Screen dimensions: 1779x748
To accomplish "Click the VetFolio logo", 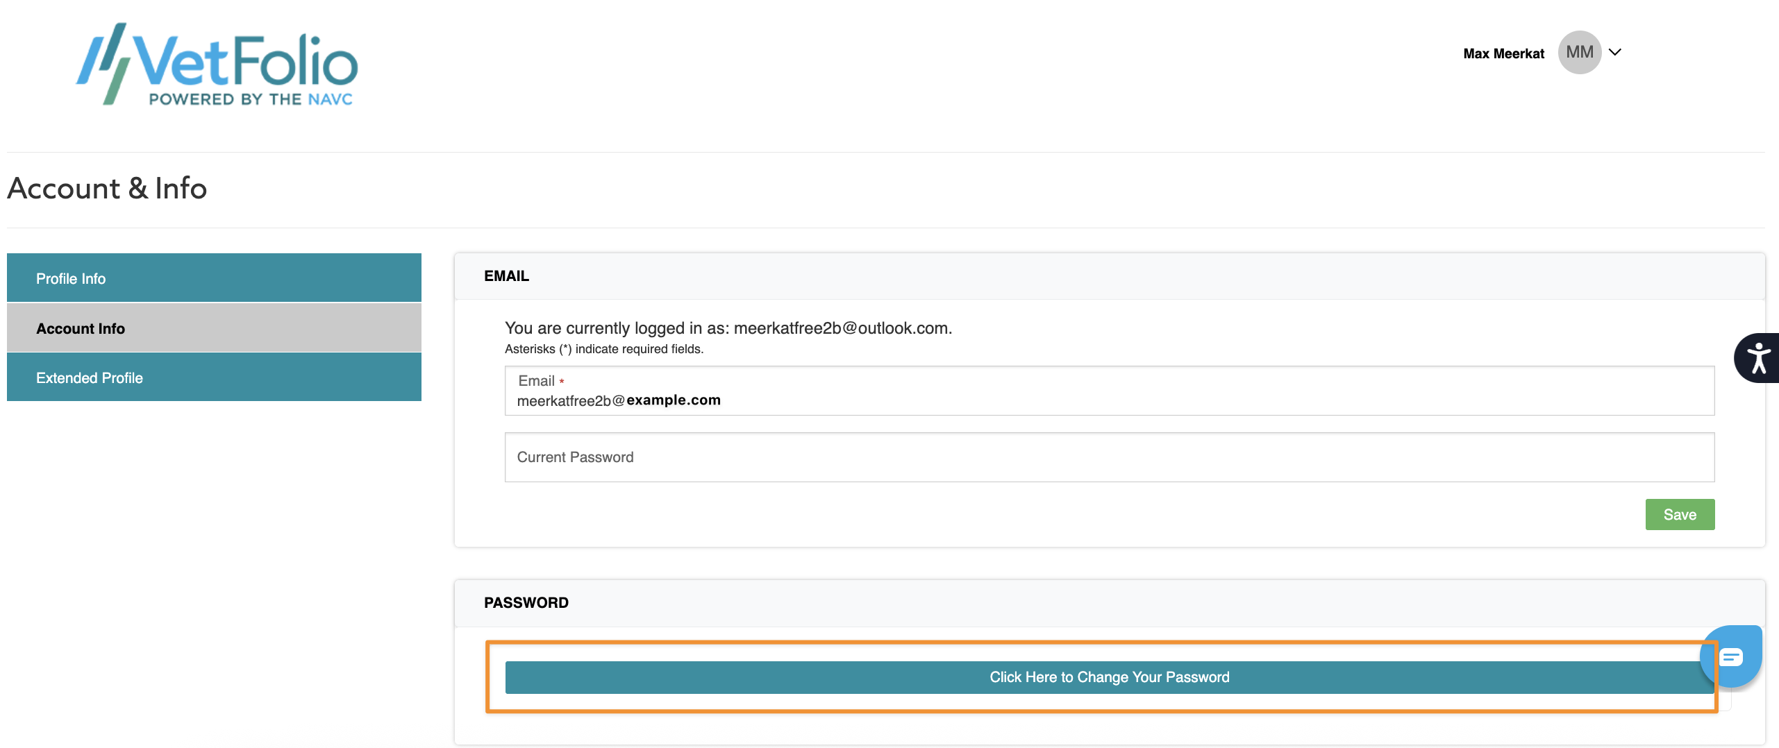I will [217, 64].
